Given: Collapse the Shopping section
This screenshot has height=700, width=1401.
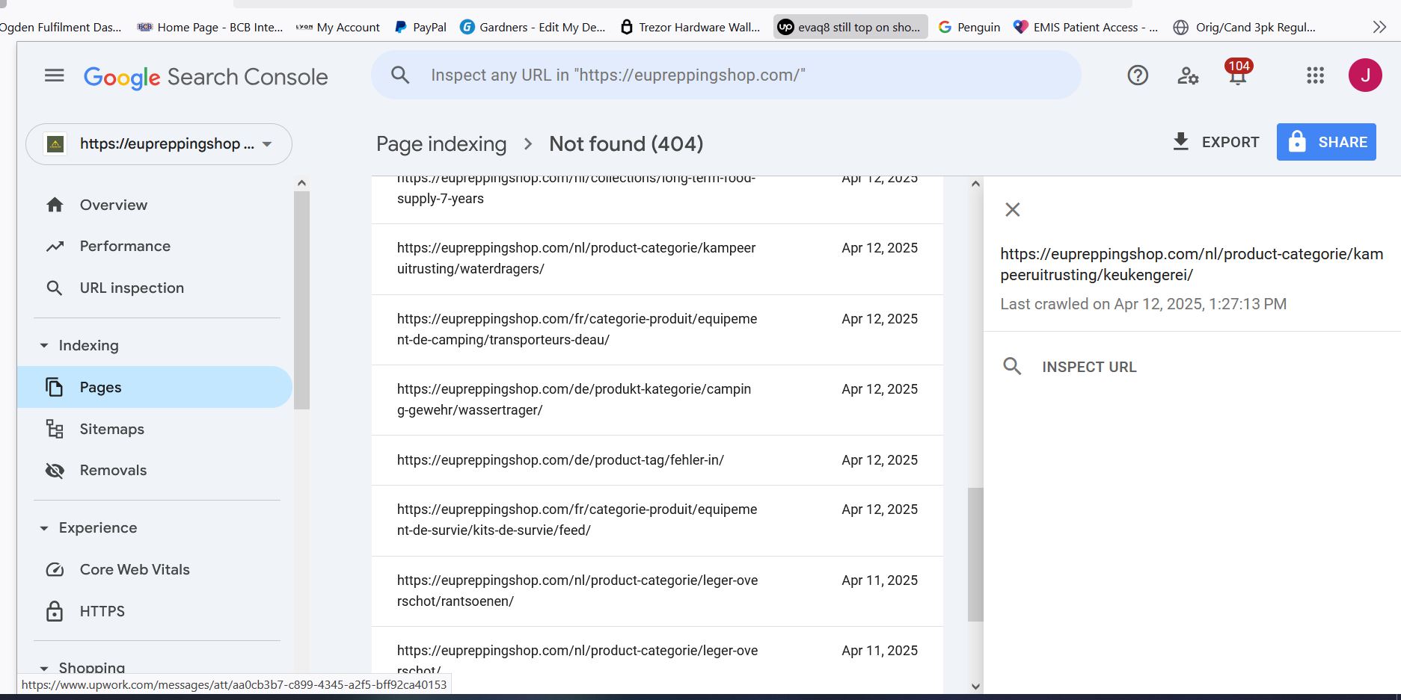Looking at the screenshot, I should point(44,668).
